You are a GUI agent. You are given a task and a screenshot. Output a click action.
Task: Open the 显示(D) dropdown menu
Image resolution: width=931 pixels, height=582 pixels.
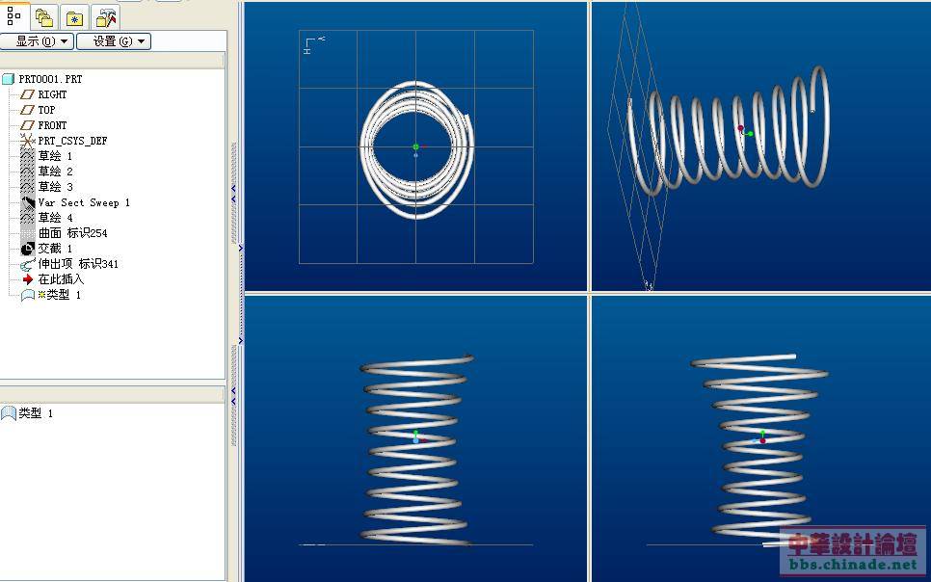tap(37, 41)
